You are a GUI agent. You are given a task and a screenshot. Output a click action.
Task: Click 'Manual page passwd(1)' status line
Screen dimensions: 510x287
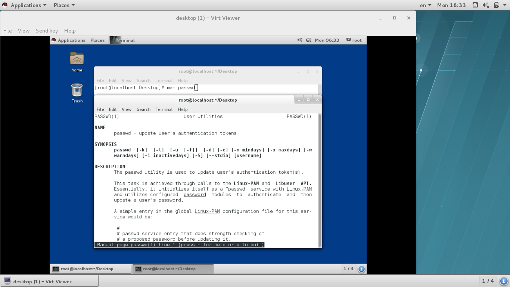pos(179,245)
